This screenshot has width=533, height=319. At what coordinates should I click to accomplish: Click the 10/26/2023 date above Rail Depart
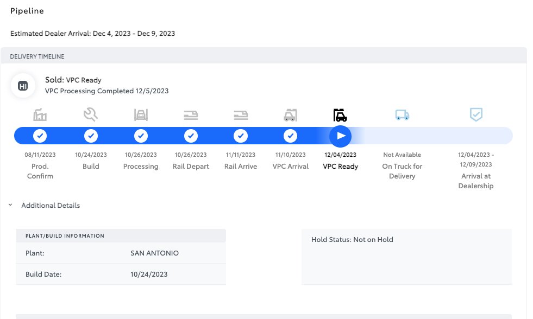(191, 155)
